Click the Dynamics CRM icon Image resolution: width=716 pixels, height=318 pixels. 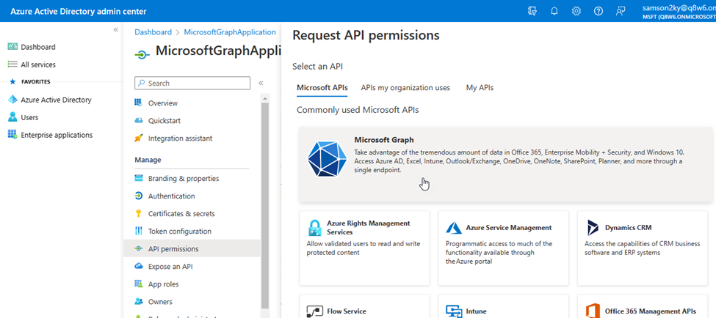click(x=593, y=228)
